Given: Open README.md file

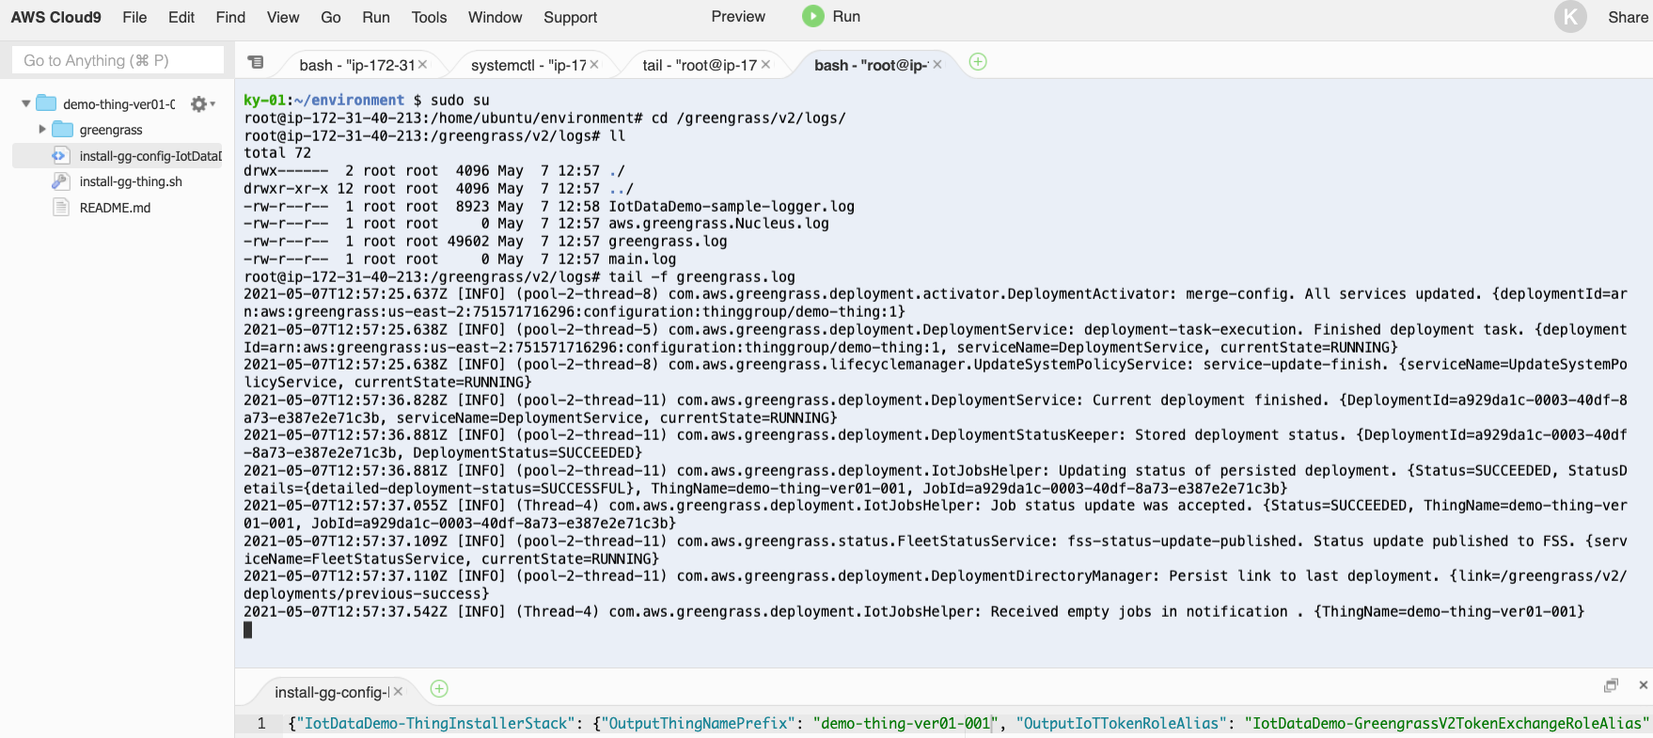Looking at the screenshot, I should 115,208.
